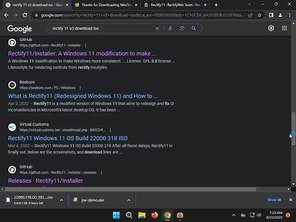Click the vertical page scrollbar thumb

click(x=293, y=128)
